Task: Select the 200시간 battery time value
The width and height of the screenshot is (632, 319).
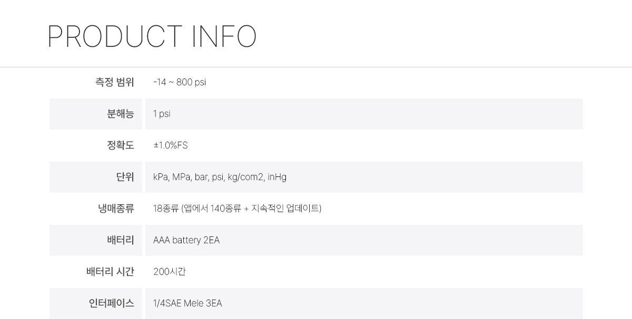Action: click(170, 272)
